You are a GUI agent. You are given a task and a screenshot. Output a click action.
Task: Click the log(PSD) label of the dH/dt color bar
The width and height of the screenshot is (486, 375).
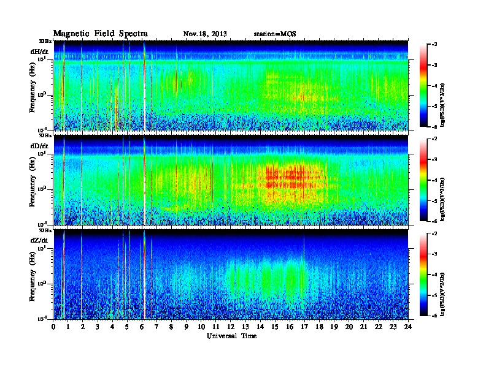pyautogui.click(x=442, y=105)
